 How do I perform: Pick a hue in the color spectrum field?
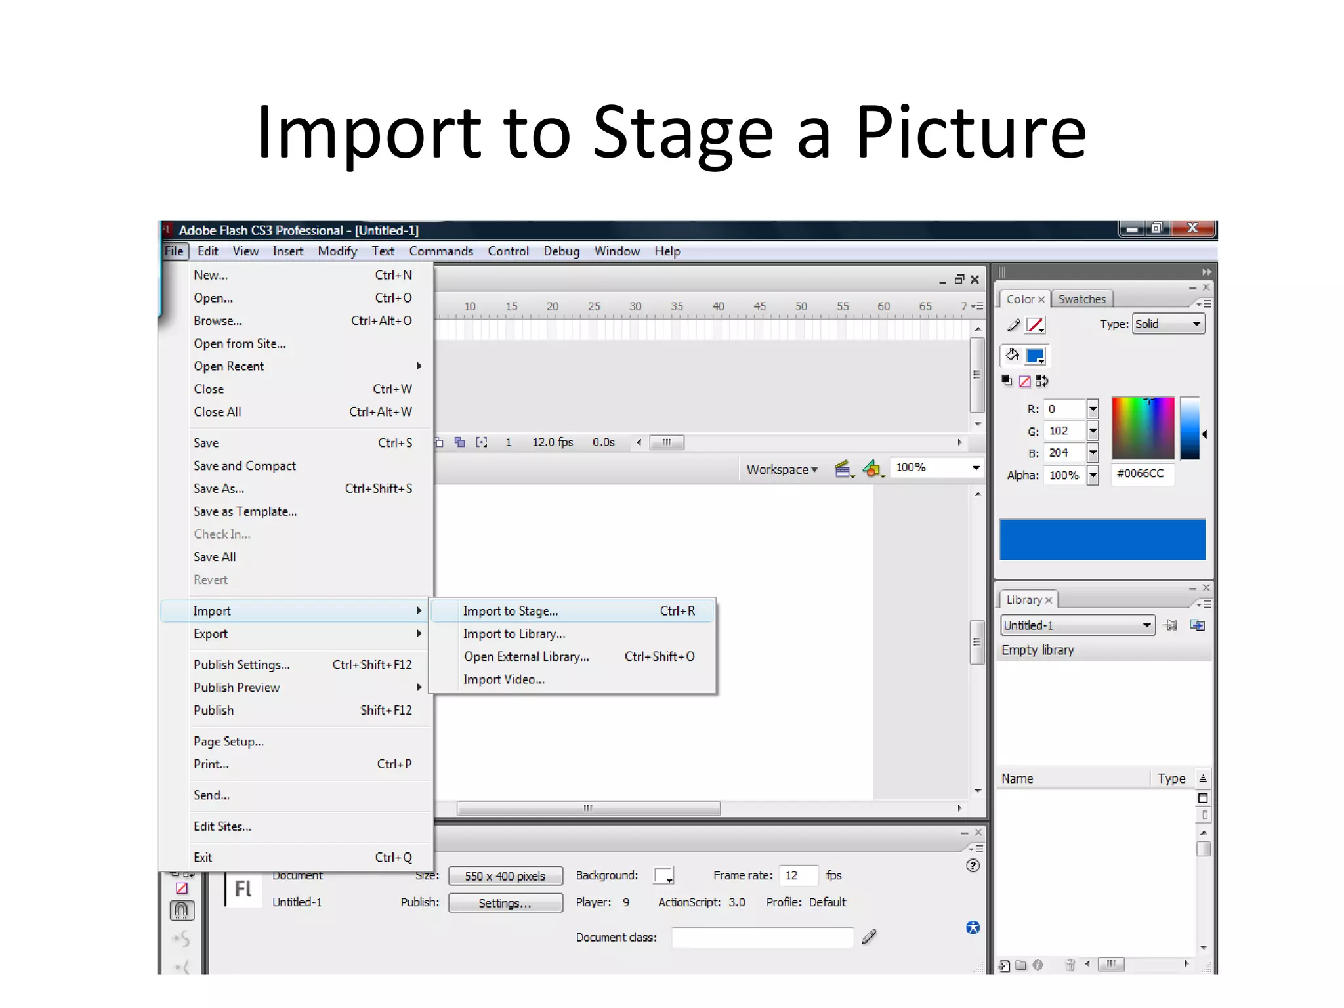1143,428
